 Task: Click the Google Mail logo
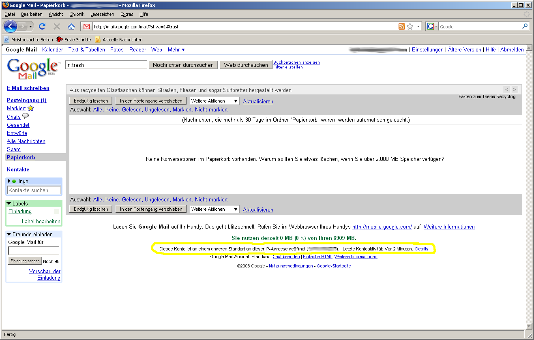tap(33, 69)
